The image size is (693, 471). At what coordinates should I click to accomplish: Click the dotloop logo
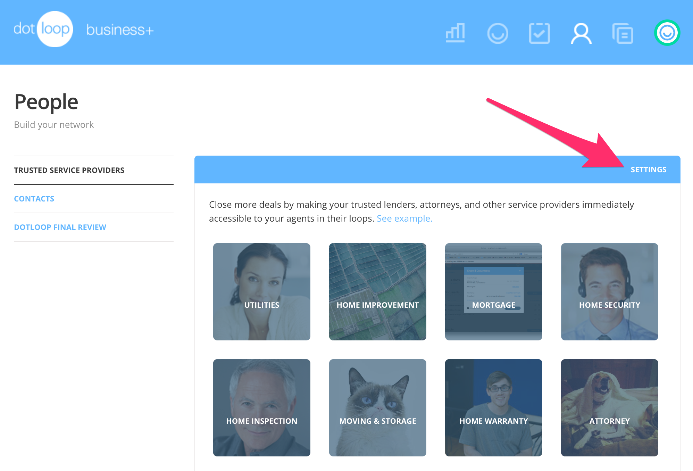point(43,29)
